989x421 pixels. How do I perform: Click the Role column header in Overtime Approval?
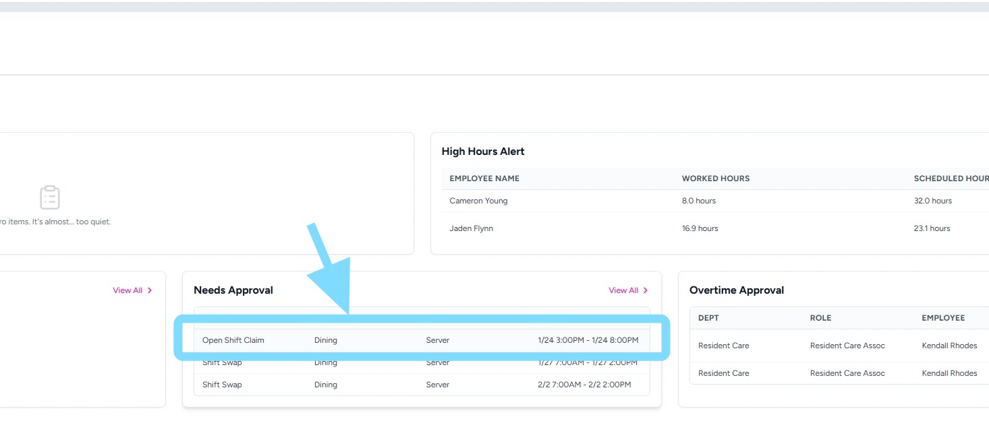tap(820, 318)
